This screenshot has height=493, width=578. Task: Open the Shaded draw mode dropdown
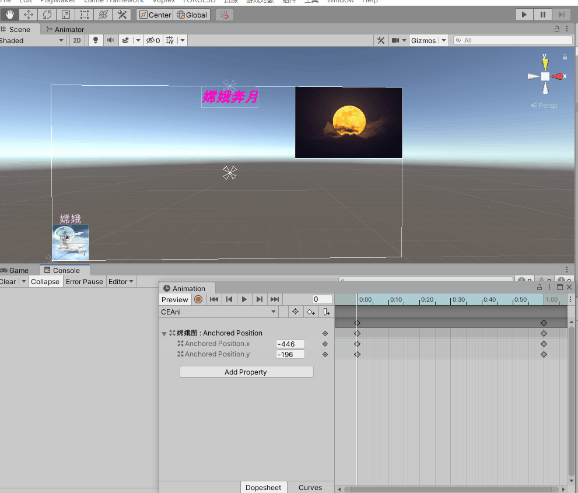pos(32,41)
